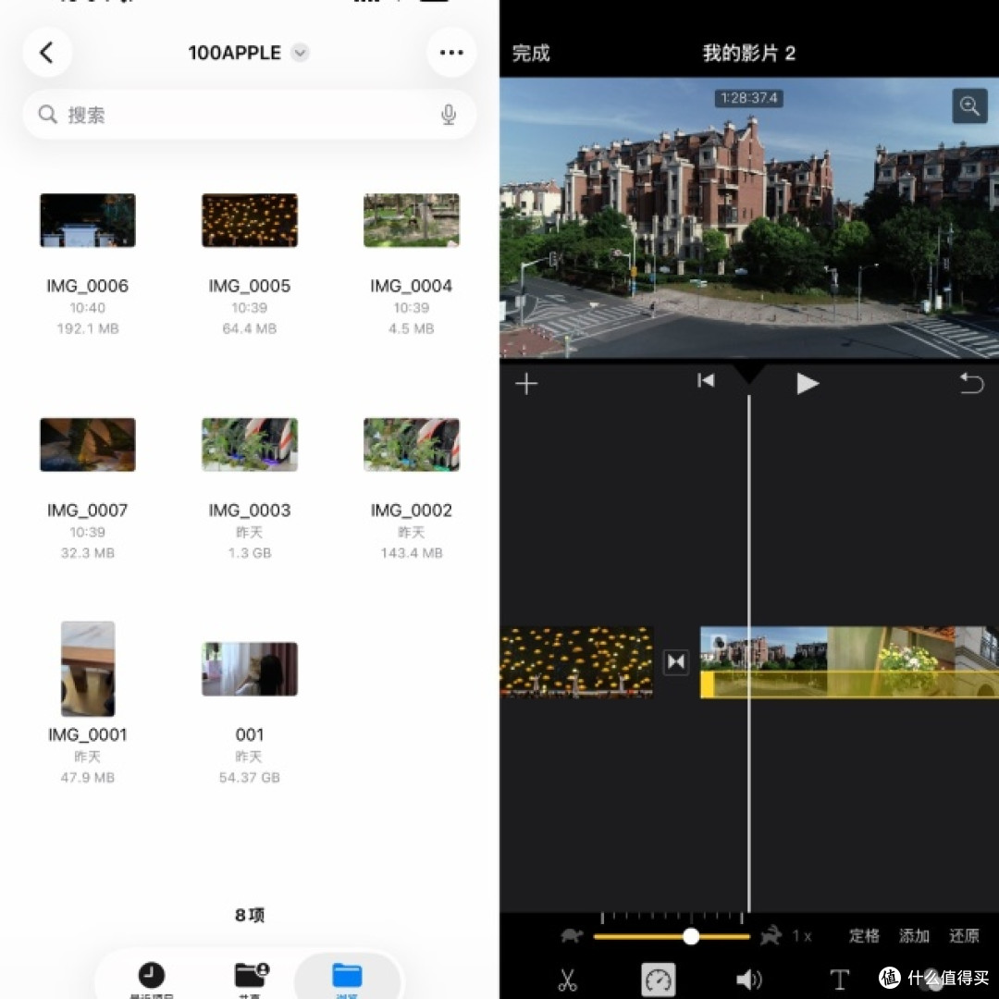
Task: Select the project title 我的影片 2
Action: [748, 53]
